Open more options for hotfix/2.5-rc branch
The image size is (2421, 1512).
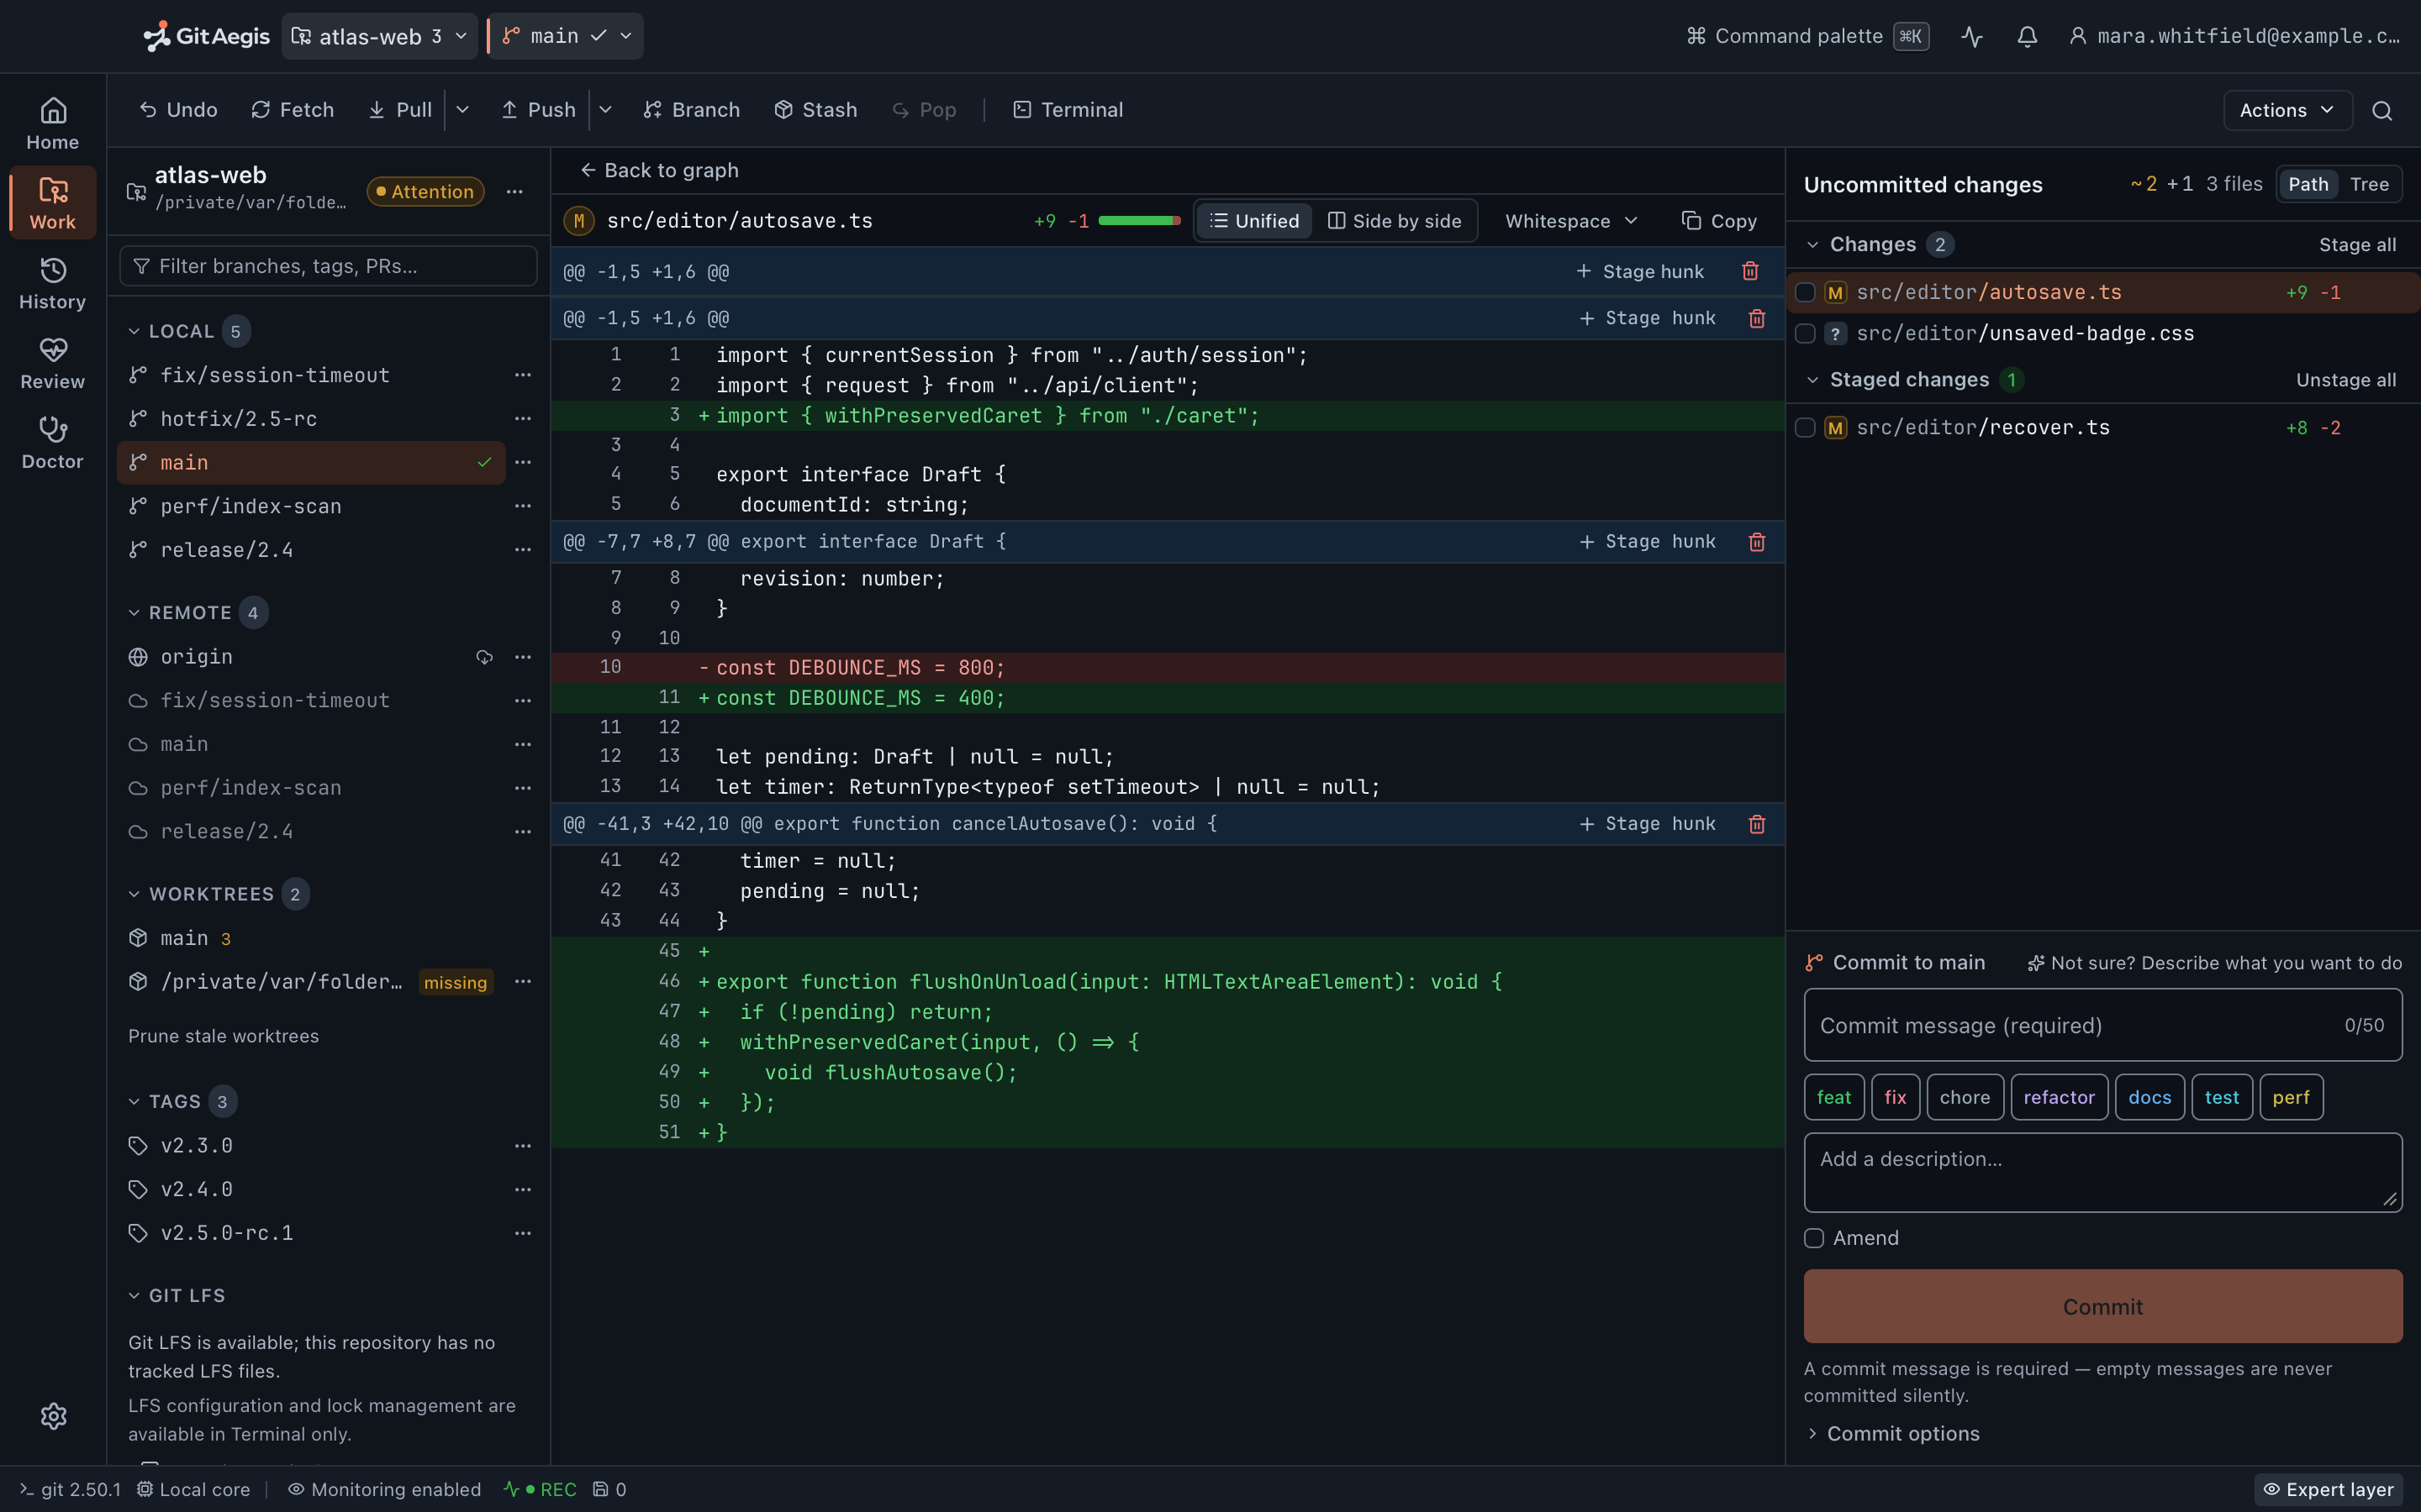point(522,419)
